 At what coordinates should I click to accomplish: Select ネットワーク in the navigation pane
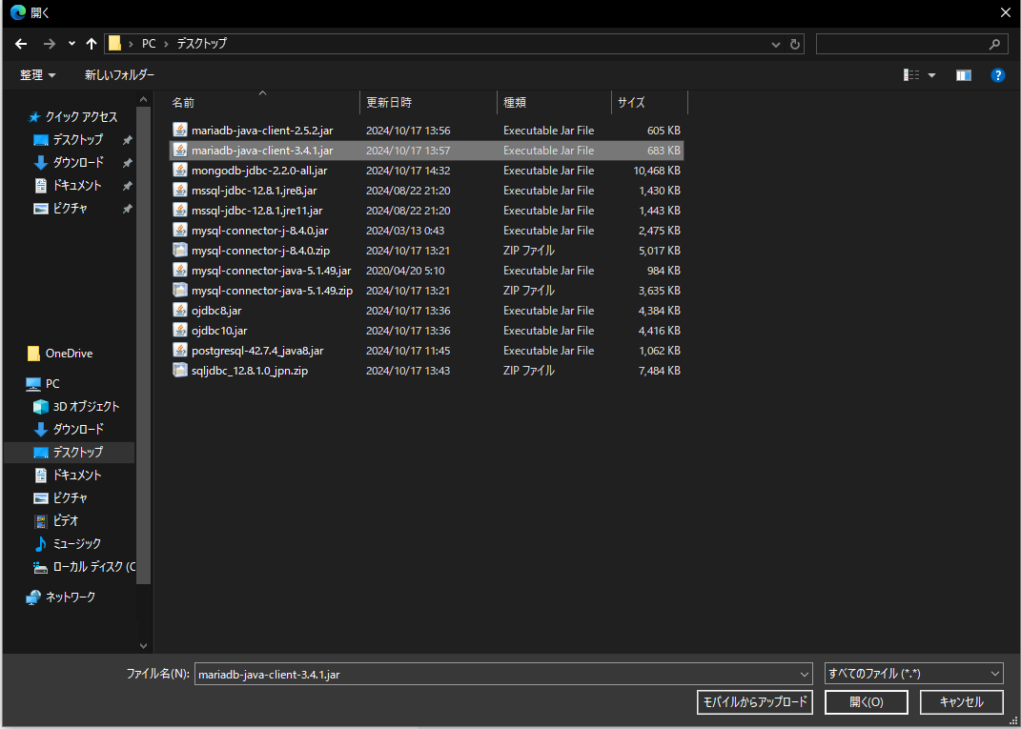click(x=61, y=597)
